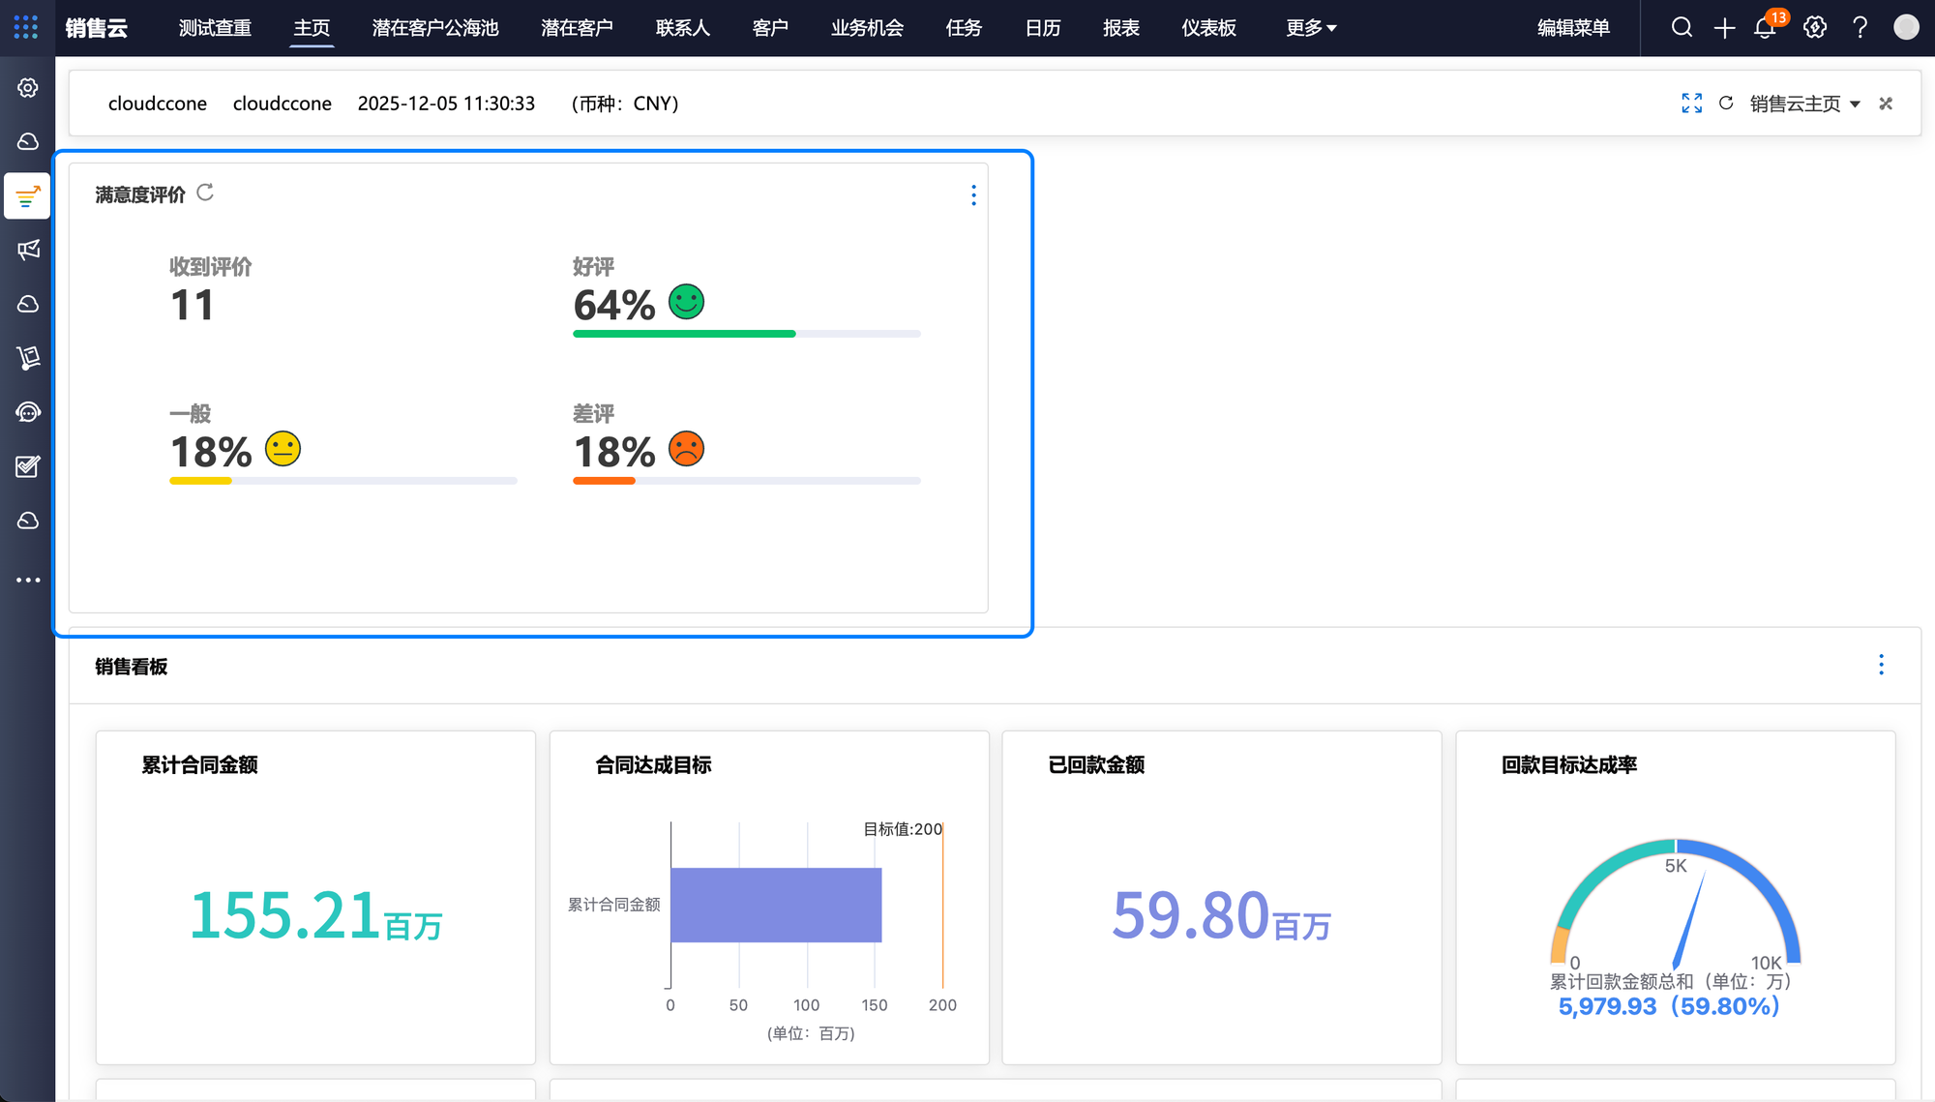
Task: Refresh the 满意度评价 card
Action: click(x=205, y=193)
